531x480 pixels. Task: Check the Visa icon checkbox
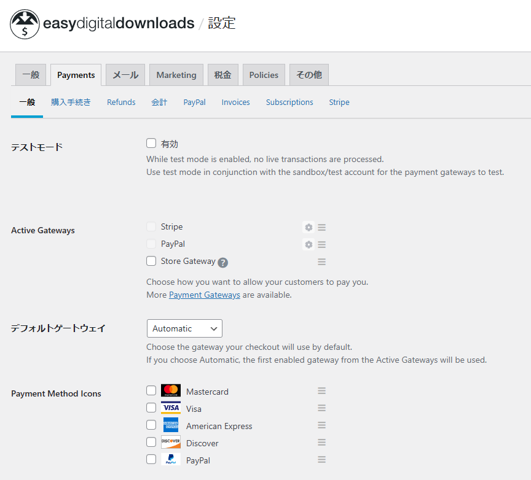[151, 407]
